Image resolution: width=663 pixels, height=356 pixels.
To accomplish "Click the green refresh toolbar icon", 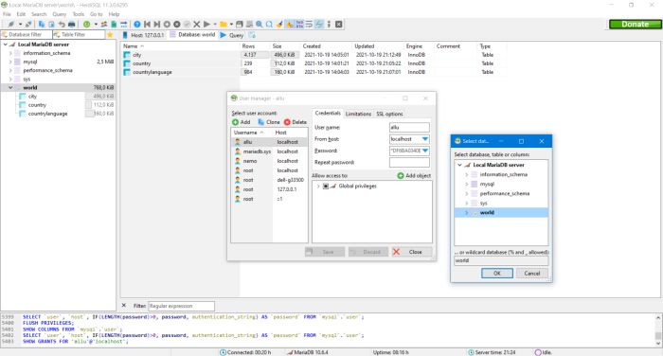I will point(87,24).
